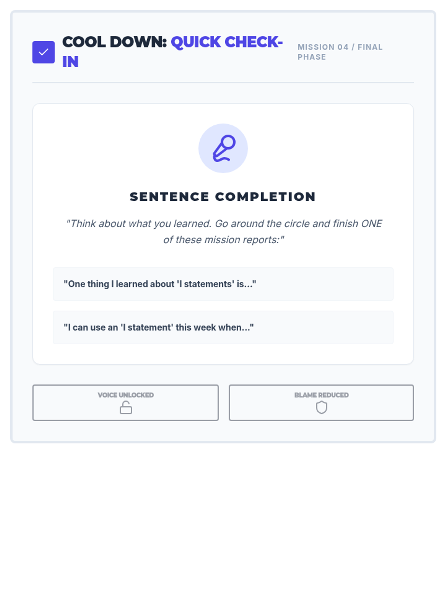Image resolution: width=446 pixels, height=595 pixels.
Task: Click the SENTENCE COMPLETION heading
Action: click(223, 197)
